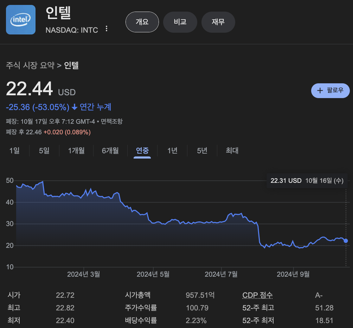353x328 pixels.
Task: Click the Intel logo icon
Action: coord(21,20)
